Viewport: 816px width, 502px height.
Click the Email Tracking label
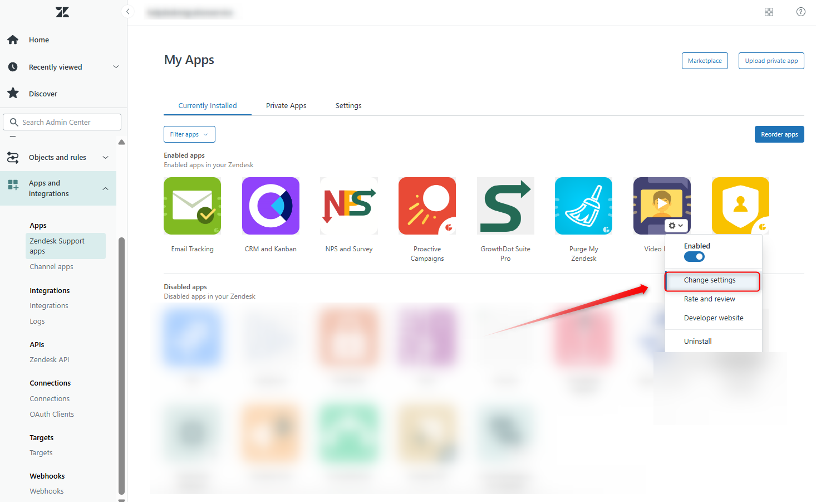192,249
